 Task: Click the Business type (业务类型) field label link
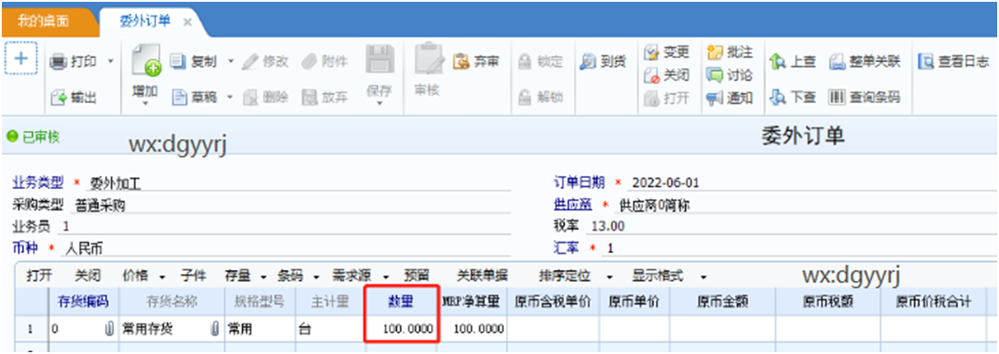[x=38, y=183]
